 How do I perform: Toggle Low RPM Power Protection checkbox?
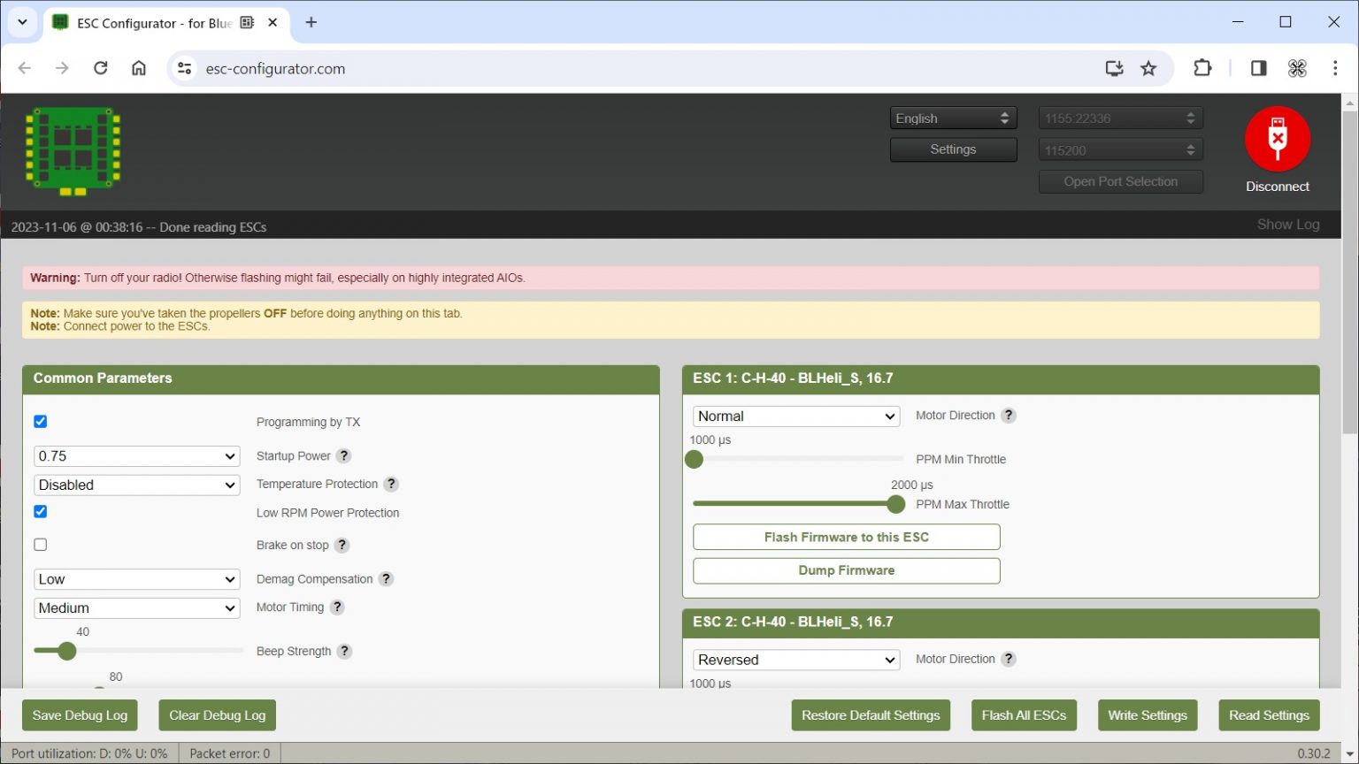pyautogui.click(x=41, y=511)
